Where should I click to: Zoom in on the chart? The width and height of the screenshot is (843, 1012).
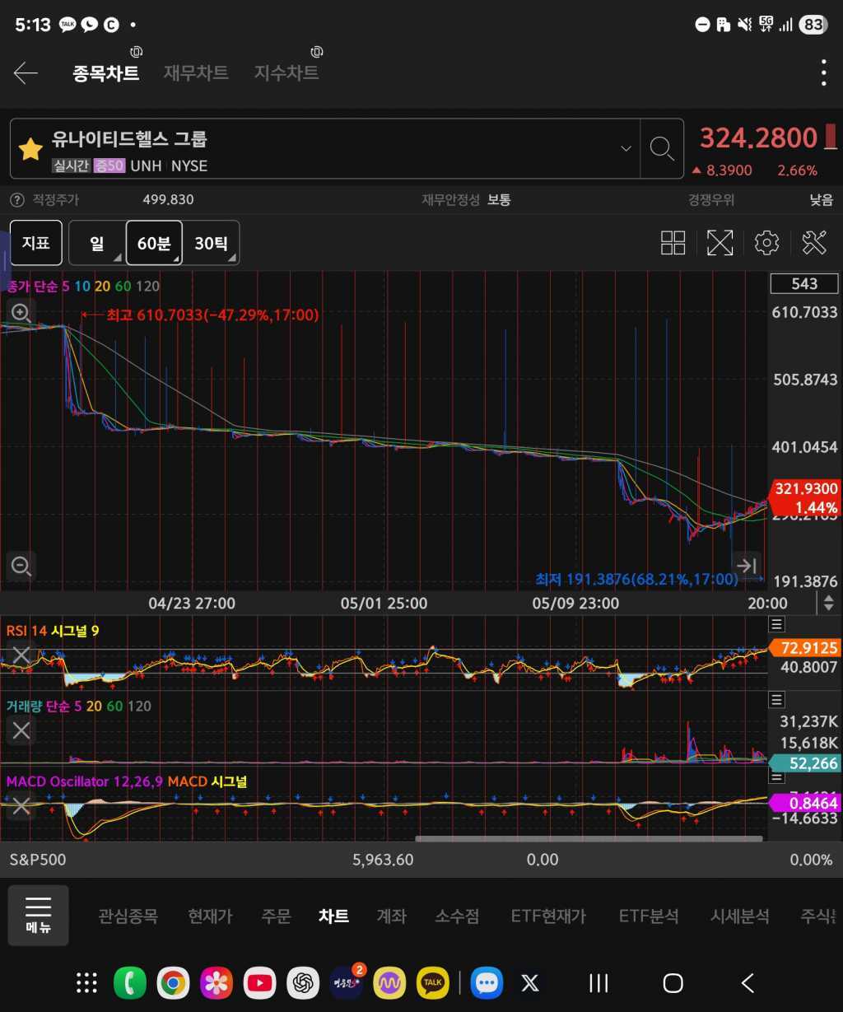(x=21, y=313)
